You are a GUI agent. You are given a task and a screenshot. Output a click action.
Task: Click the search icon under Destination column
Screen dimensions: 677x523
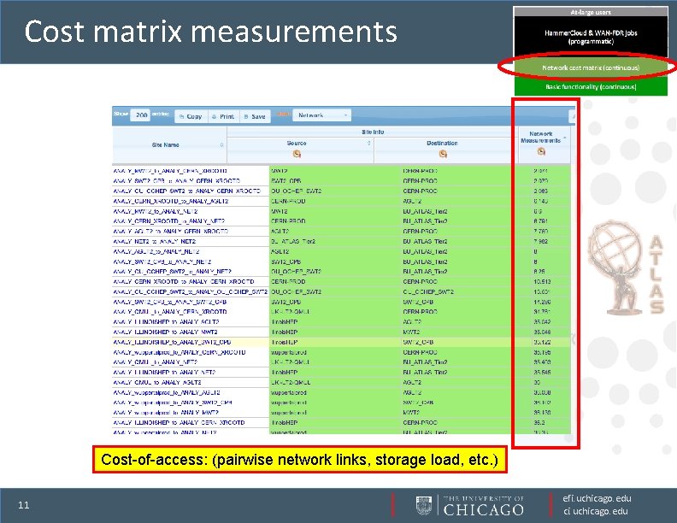click(443, 154)
